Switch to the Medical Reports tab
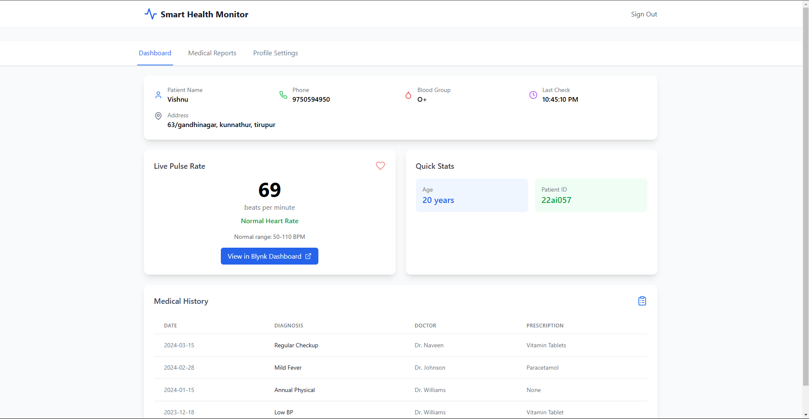809x419 pixels. click(212, 53)
